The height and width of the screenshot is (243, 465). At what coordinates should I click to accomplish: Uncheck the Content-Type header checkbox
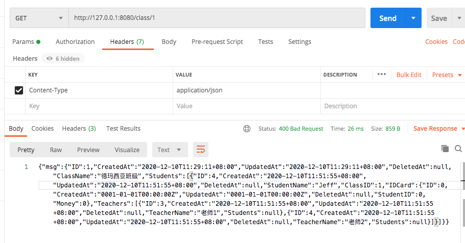(19, 90)
